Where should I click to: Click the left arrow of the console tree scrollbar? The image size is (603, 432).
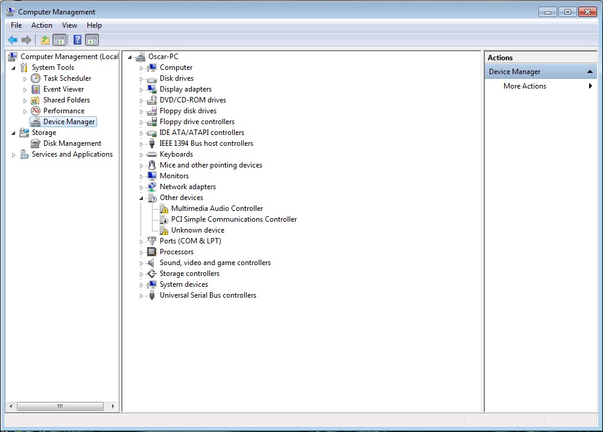pos(11,406)
